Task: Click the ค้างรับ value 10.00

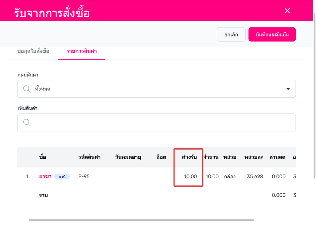Action: tap(190, 177)
